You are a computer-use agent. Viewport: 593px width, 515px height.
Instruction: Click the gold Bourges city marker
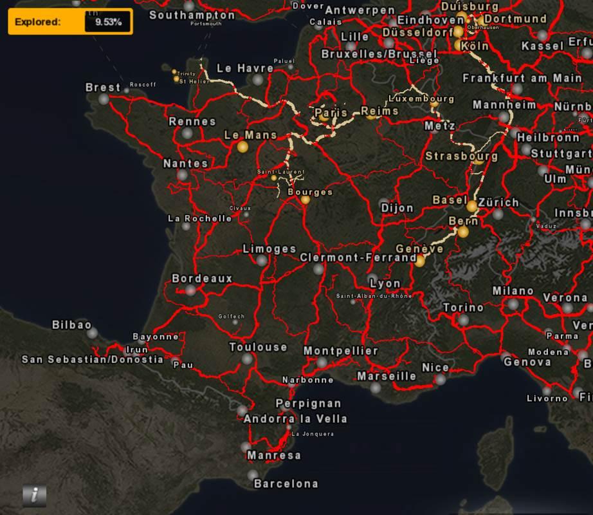(x=305, y=200)
